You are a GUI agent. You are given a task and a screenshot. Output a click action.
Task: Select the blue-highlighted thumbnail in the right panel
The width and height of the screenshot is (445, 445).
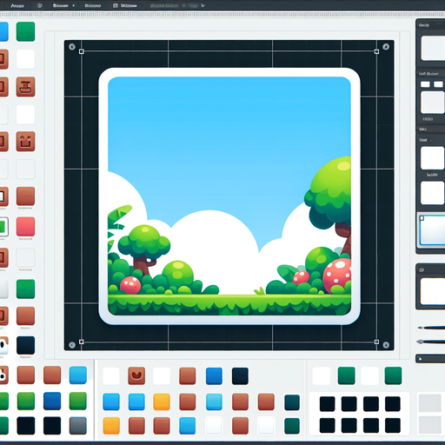pos(432,229)
